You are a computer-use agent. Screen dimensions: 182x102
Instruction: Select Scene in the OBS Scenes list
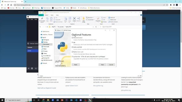click(33, 51)
